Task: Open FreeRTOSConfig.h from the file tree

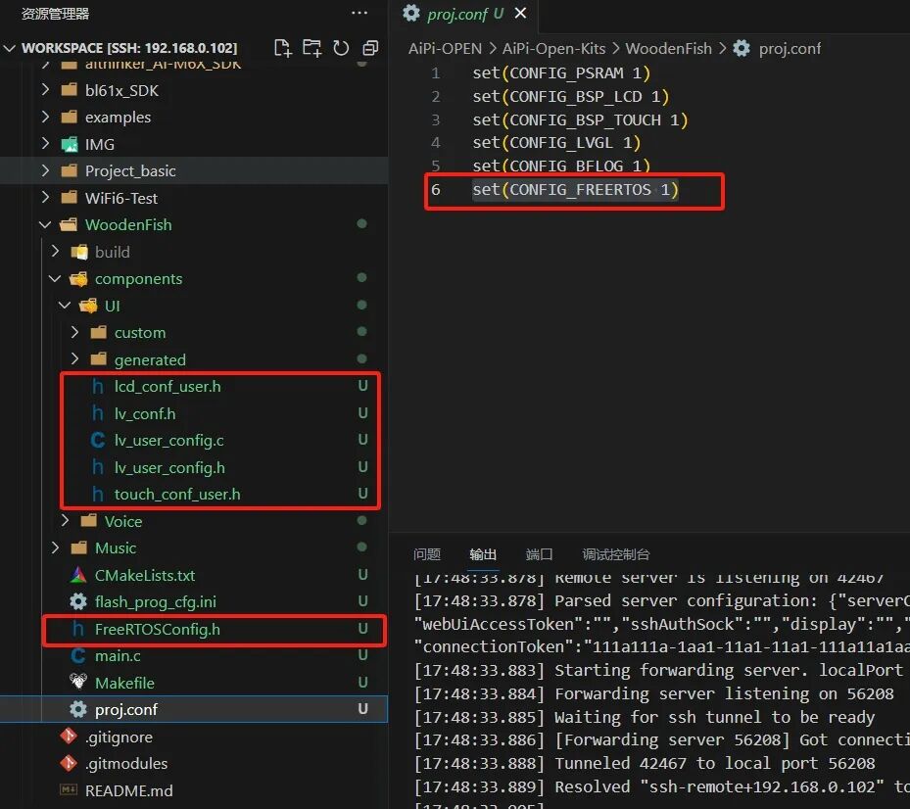Action: coord(158,629)
